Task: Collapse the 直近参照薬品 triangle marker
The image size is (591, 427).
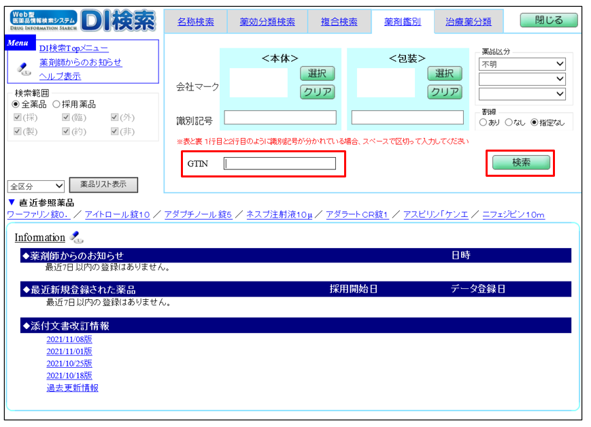Action: [11, 203]
